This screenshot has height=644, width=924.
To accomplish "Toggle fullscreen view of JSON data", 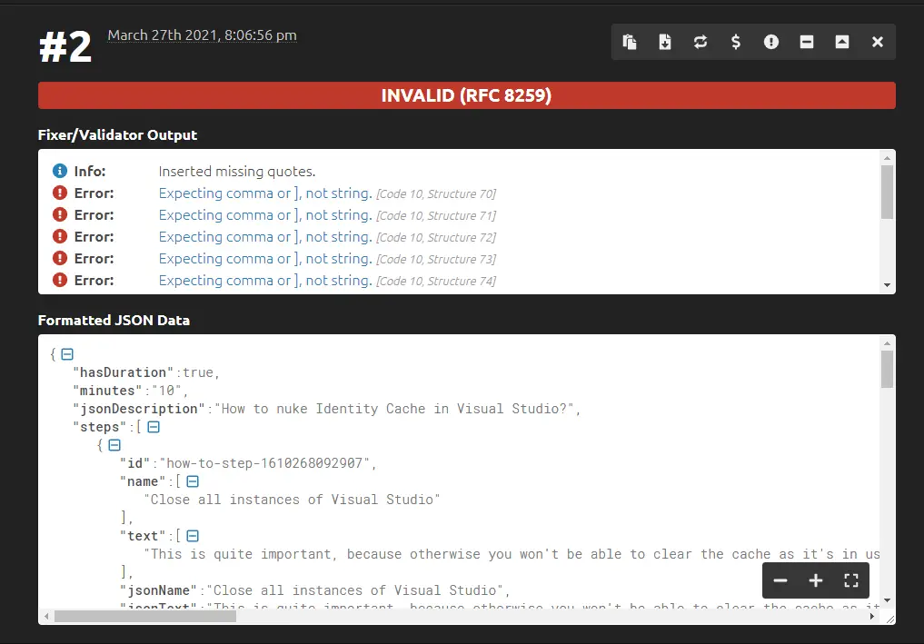I will tap(851, 580).
